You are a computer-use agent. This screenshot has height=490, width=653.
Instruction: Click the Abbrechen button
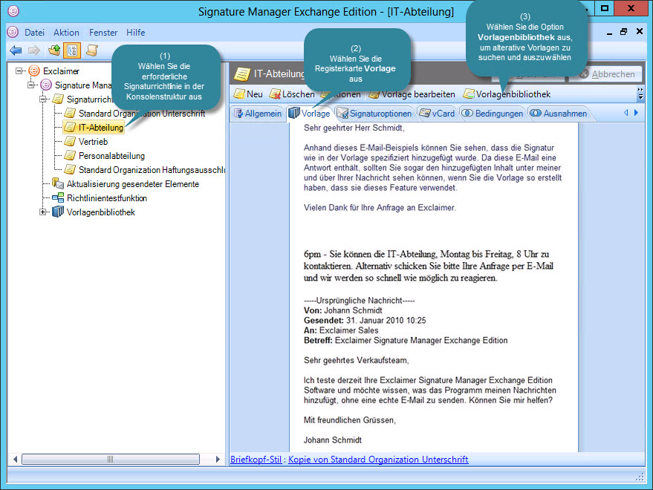(x=606, y=74)
